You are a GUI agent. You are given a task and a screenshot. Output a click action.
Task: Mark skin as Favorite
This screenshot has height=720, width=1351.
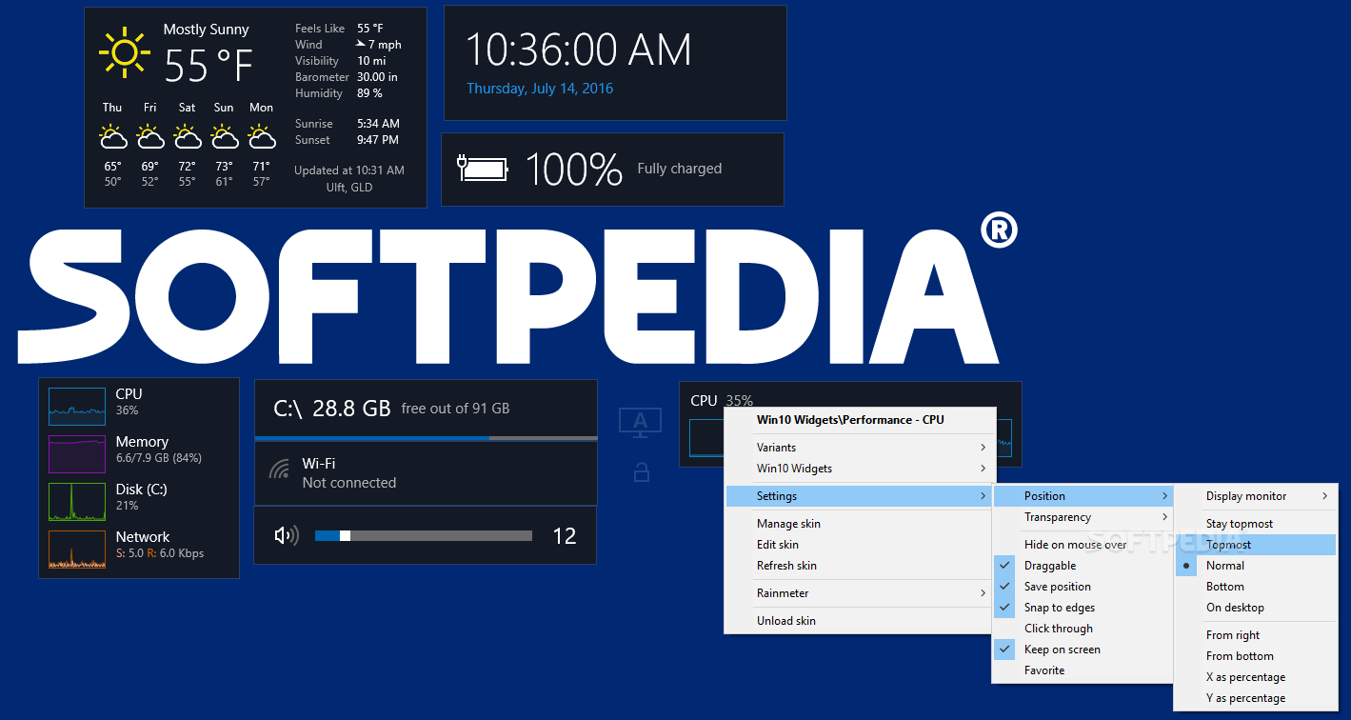1082,670
